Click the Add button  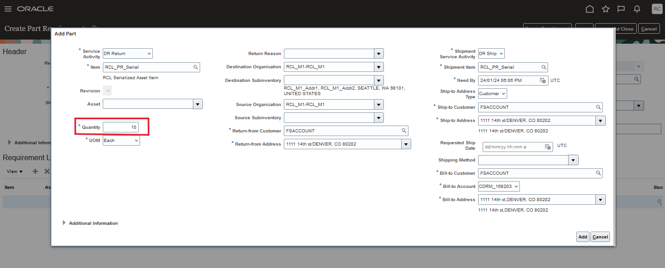point(583,237)
